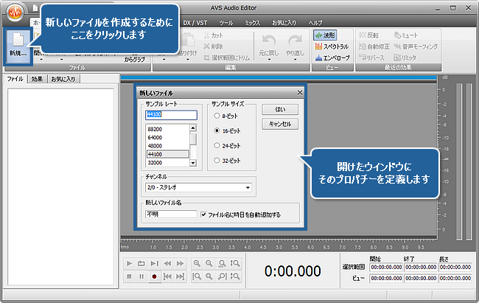Toggle ファイル名に時日を自動追加する checkbox

(203, 215)
